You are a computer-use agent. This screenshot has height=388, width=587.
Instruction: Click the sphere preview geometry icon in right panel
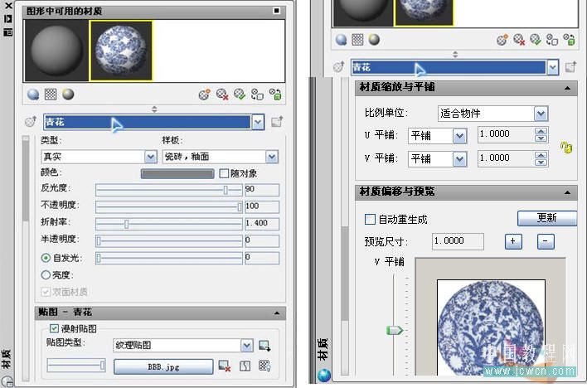(341, 40)
